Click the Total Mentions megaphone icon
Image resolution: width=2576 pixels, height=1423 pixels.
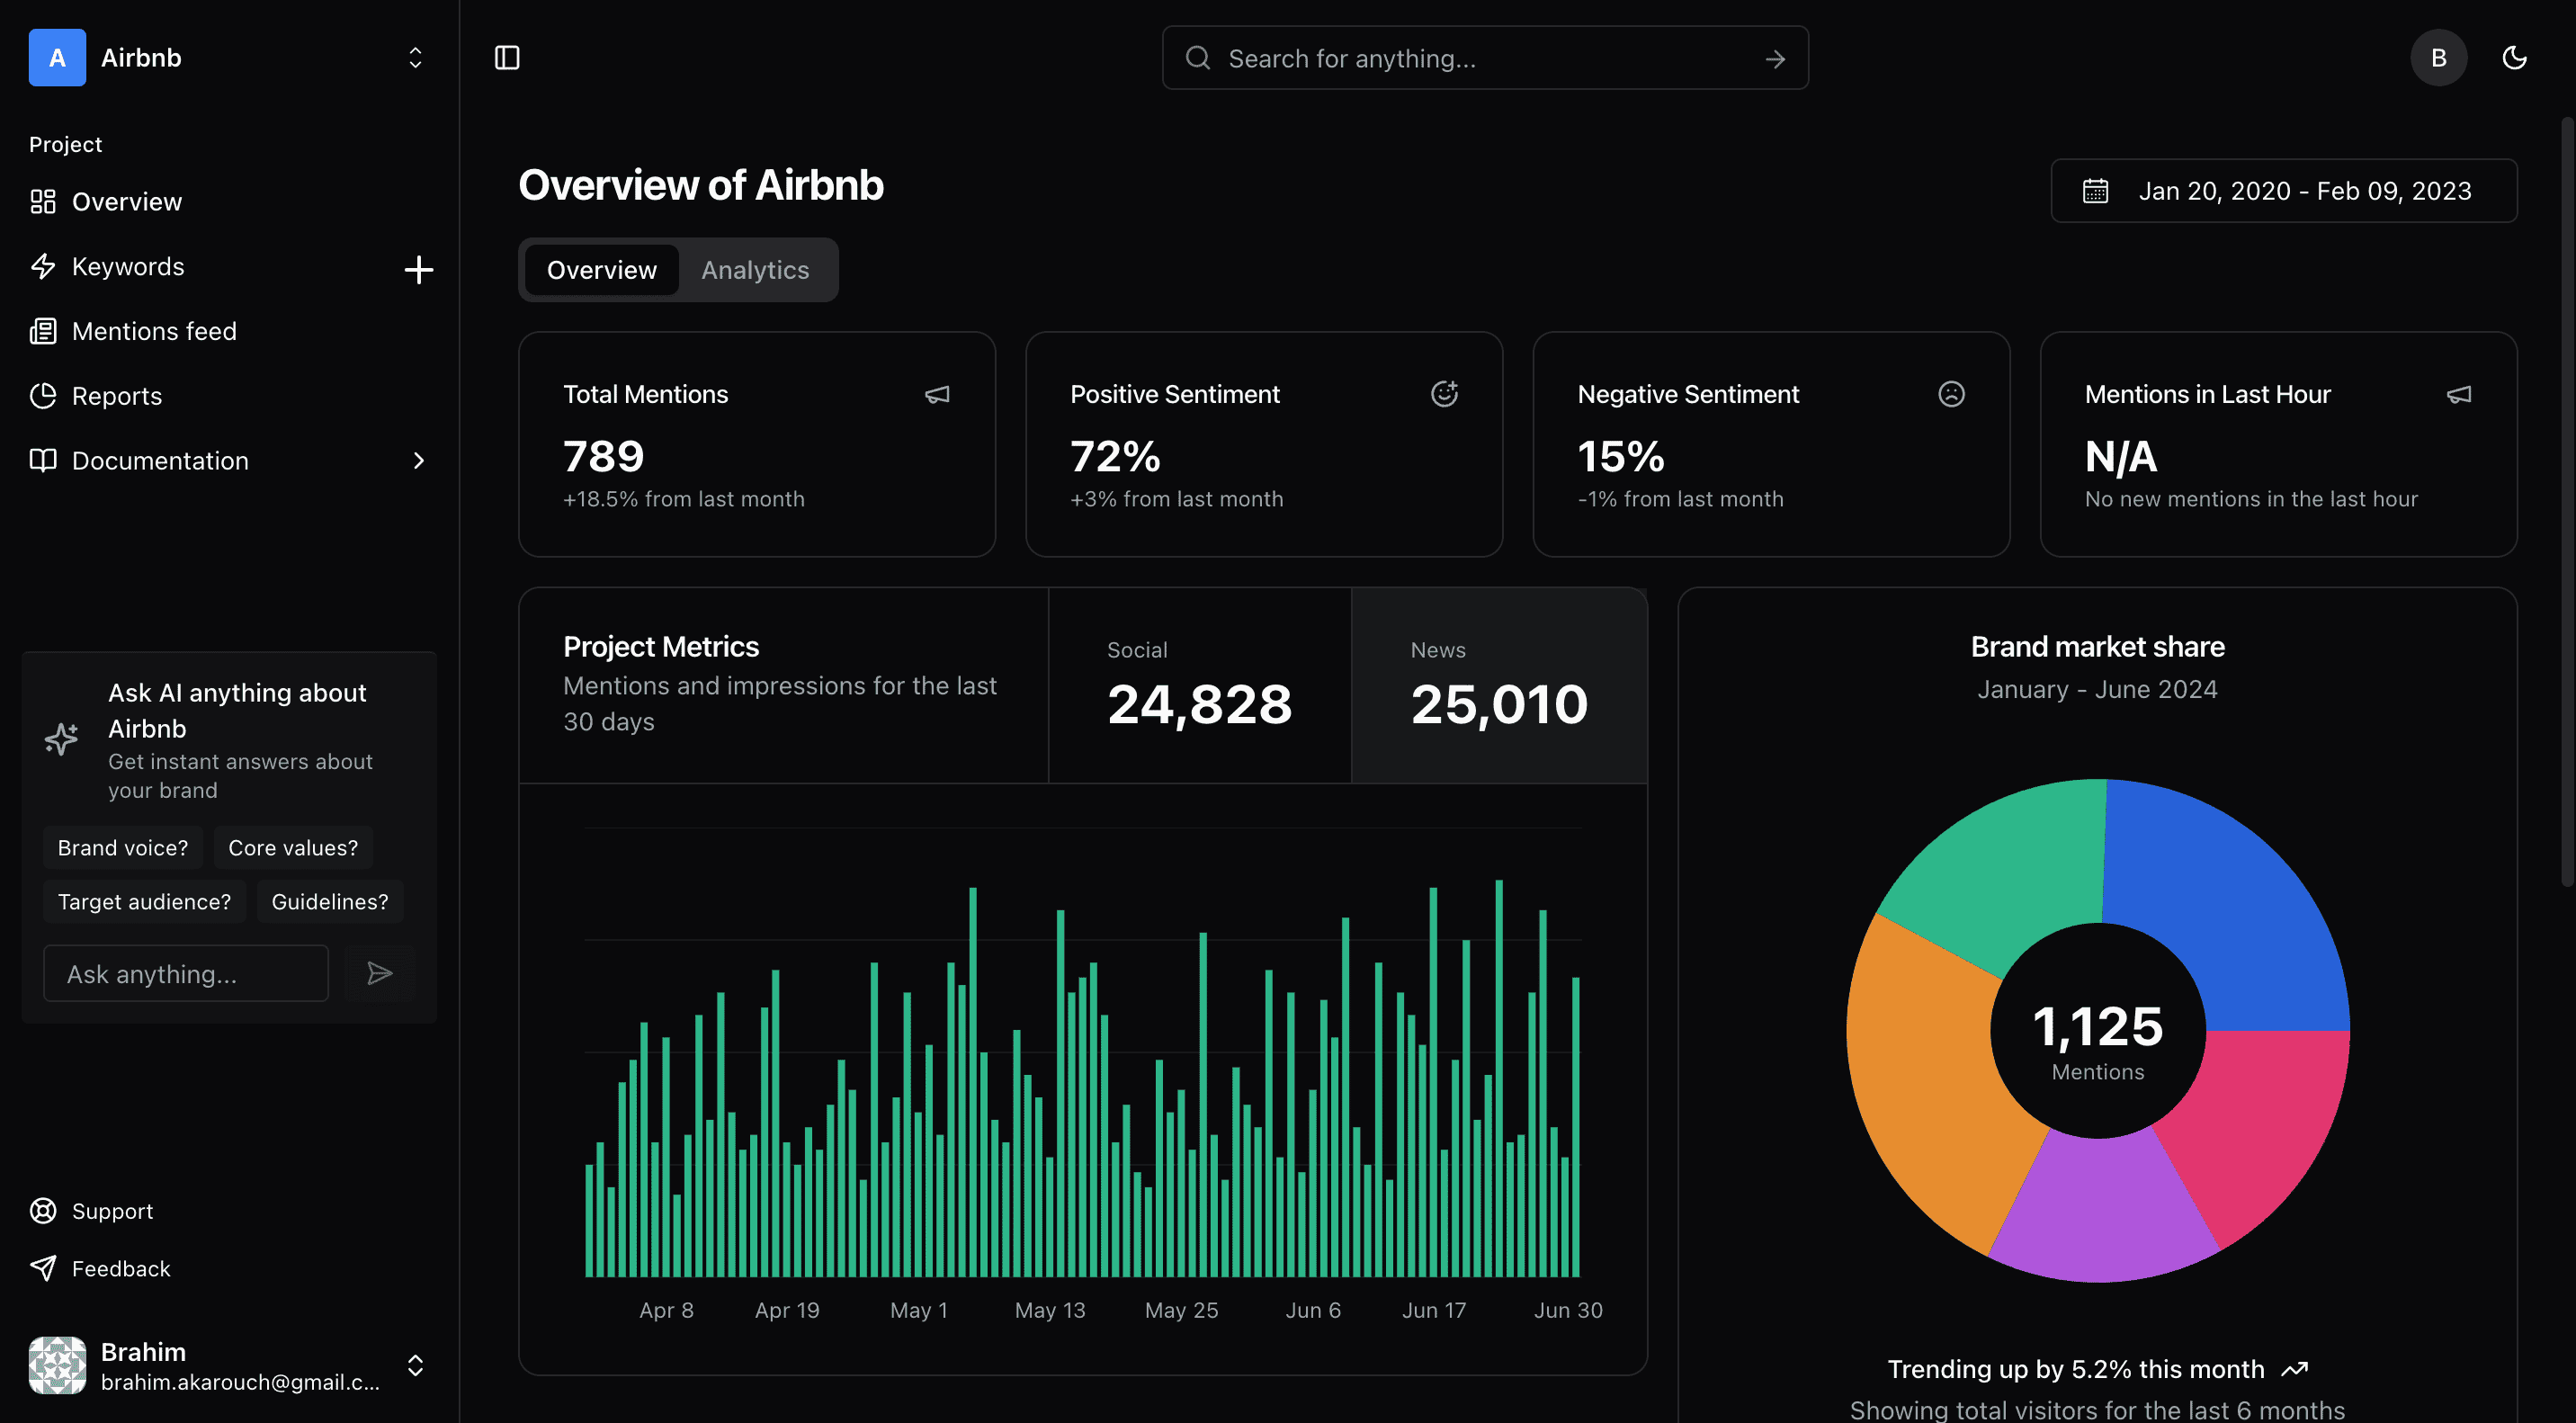click(937, 395)
